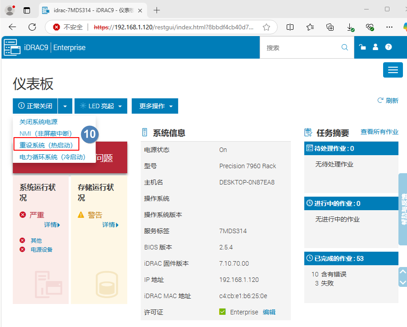Click the browser profile avatar icon
The width and height of the screenshot is (407, 327).
click(10, 10)
